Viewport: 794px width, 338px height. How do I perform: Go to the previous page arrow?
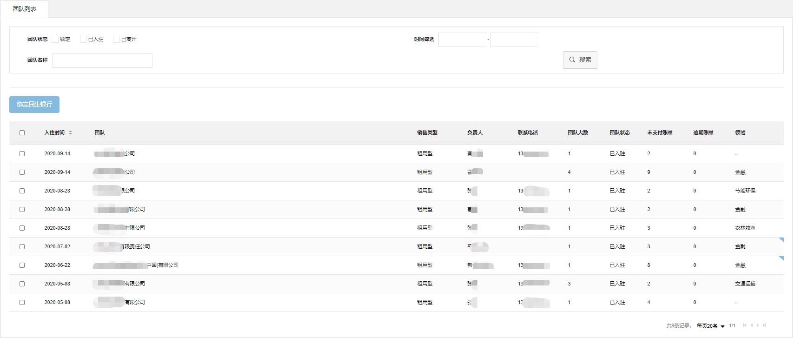coord(752,325)
